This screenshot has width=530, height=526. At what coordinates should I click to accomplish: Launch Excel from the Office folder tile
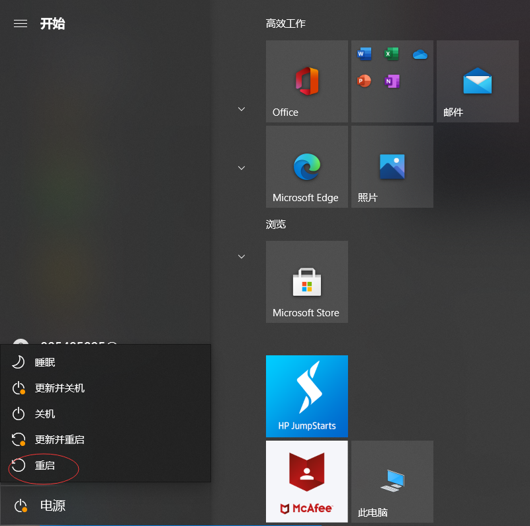pos(392,54)
